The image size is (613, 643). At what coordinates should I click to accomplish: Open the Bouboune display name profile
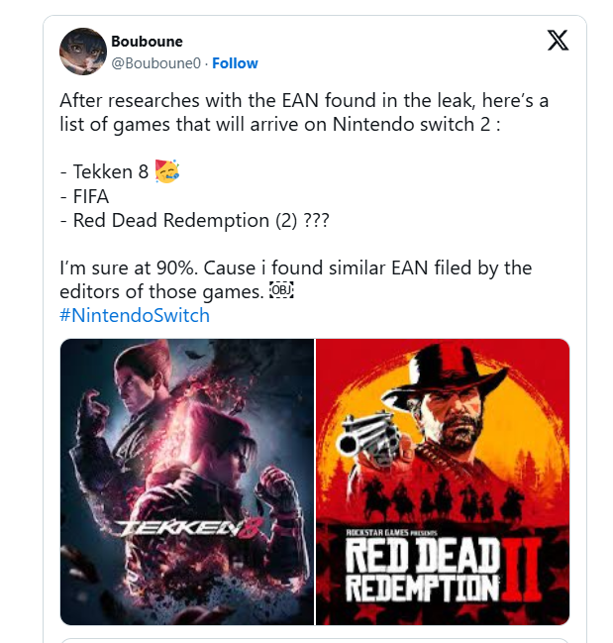click(x=148, y=41)
